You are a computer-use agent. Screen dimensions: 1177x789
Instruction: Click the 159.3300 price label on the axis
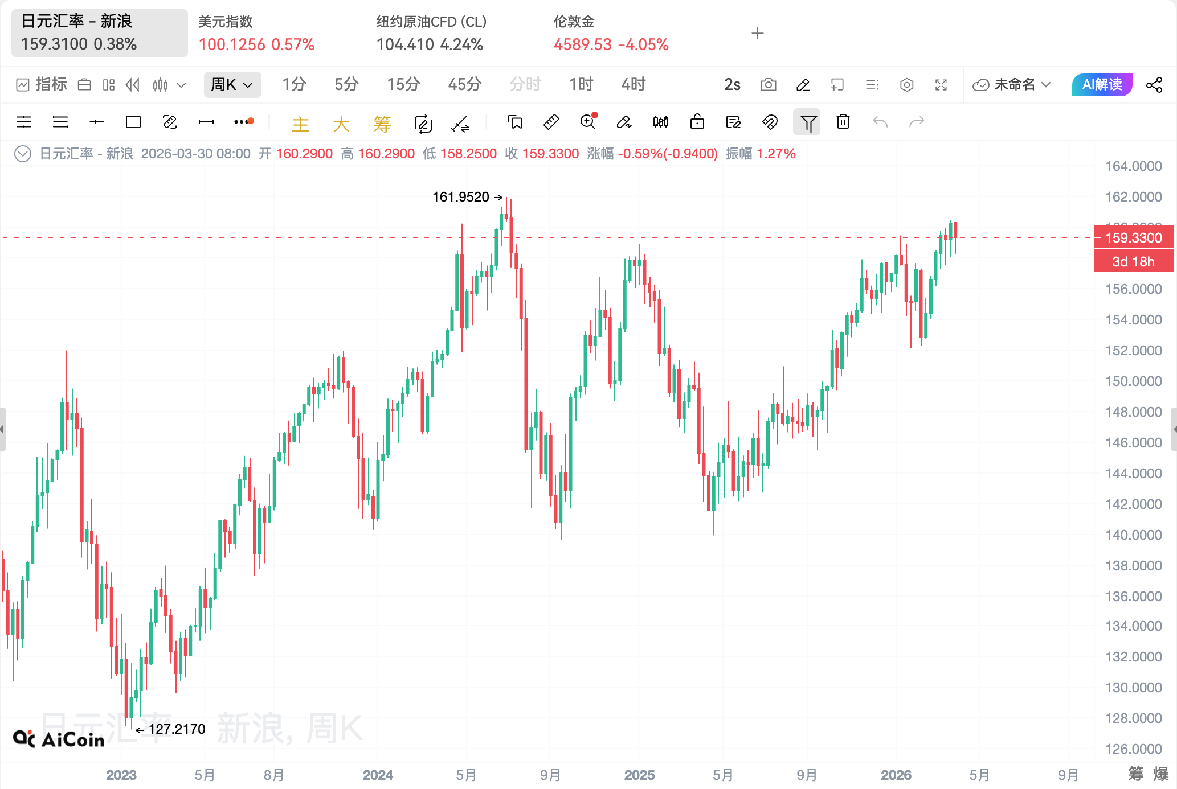(x=1133, y=237)
